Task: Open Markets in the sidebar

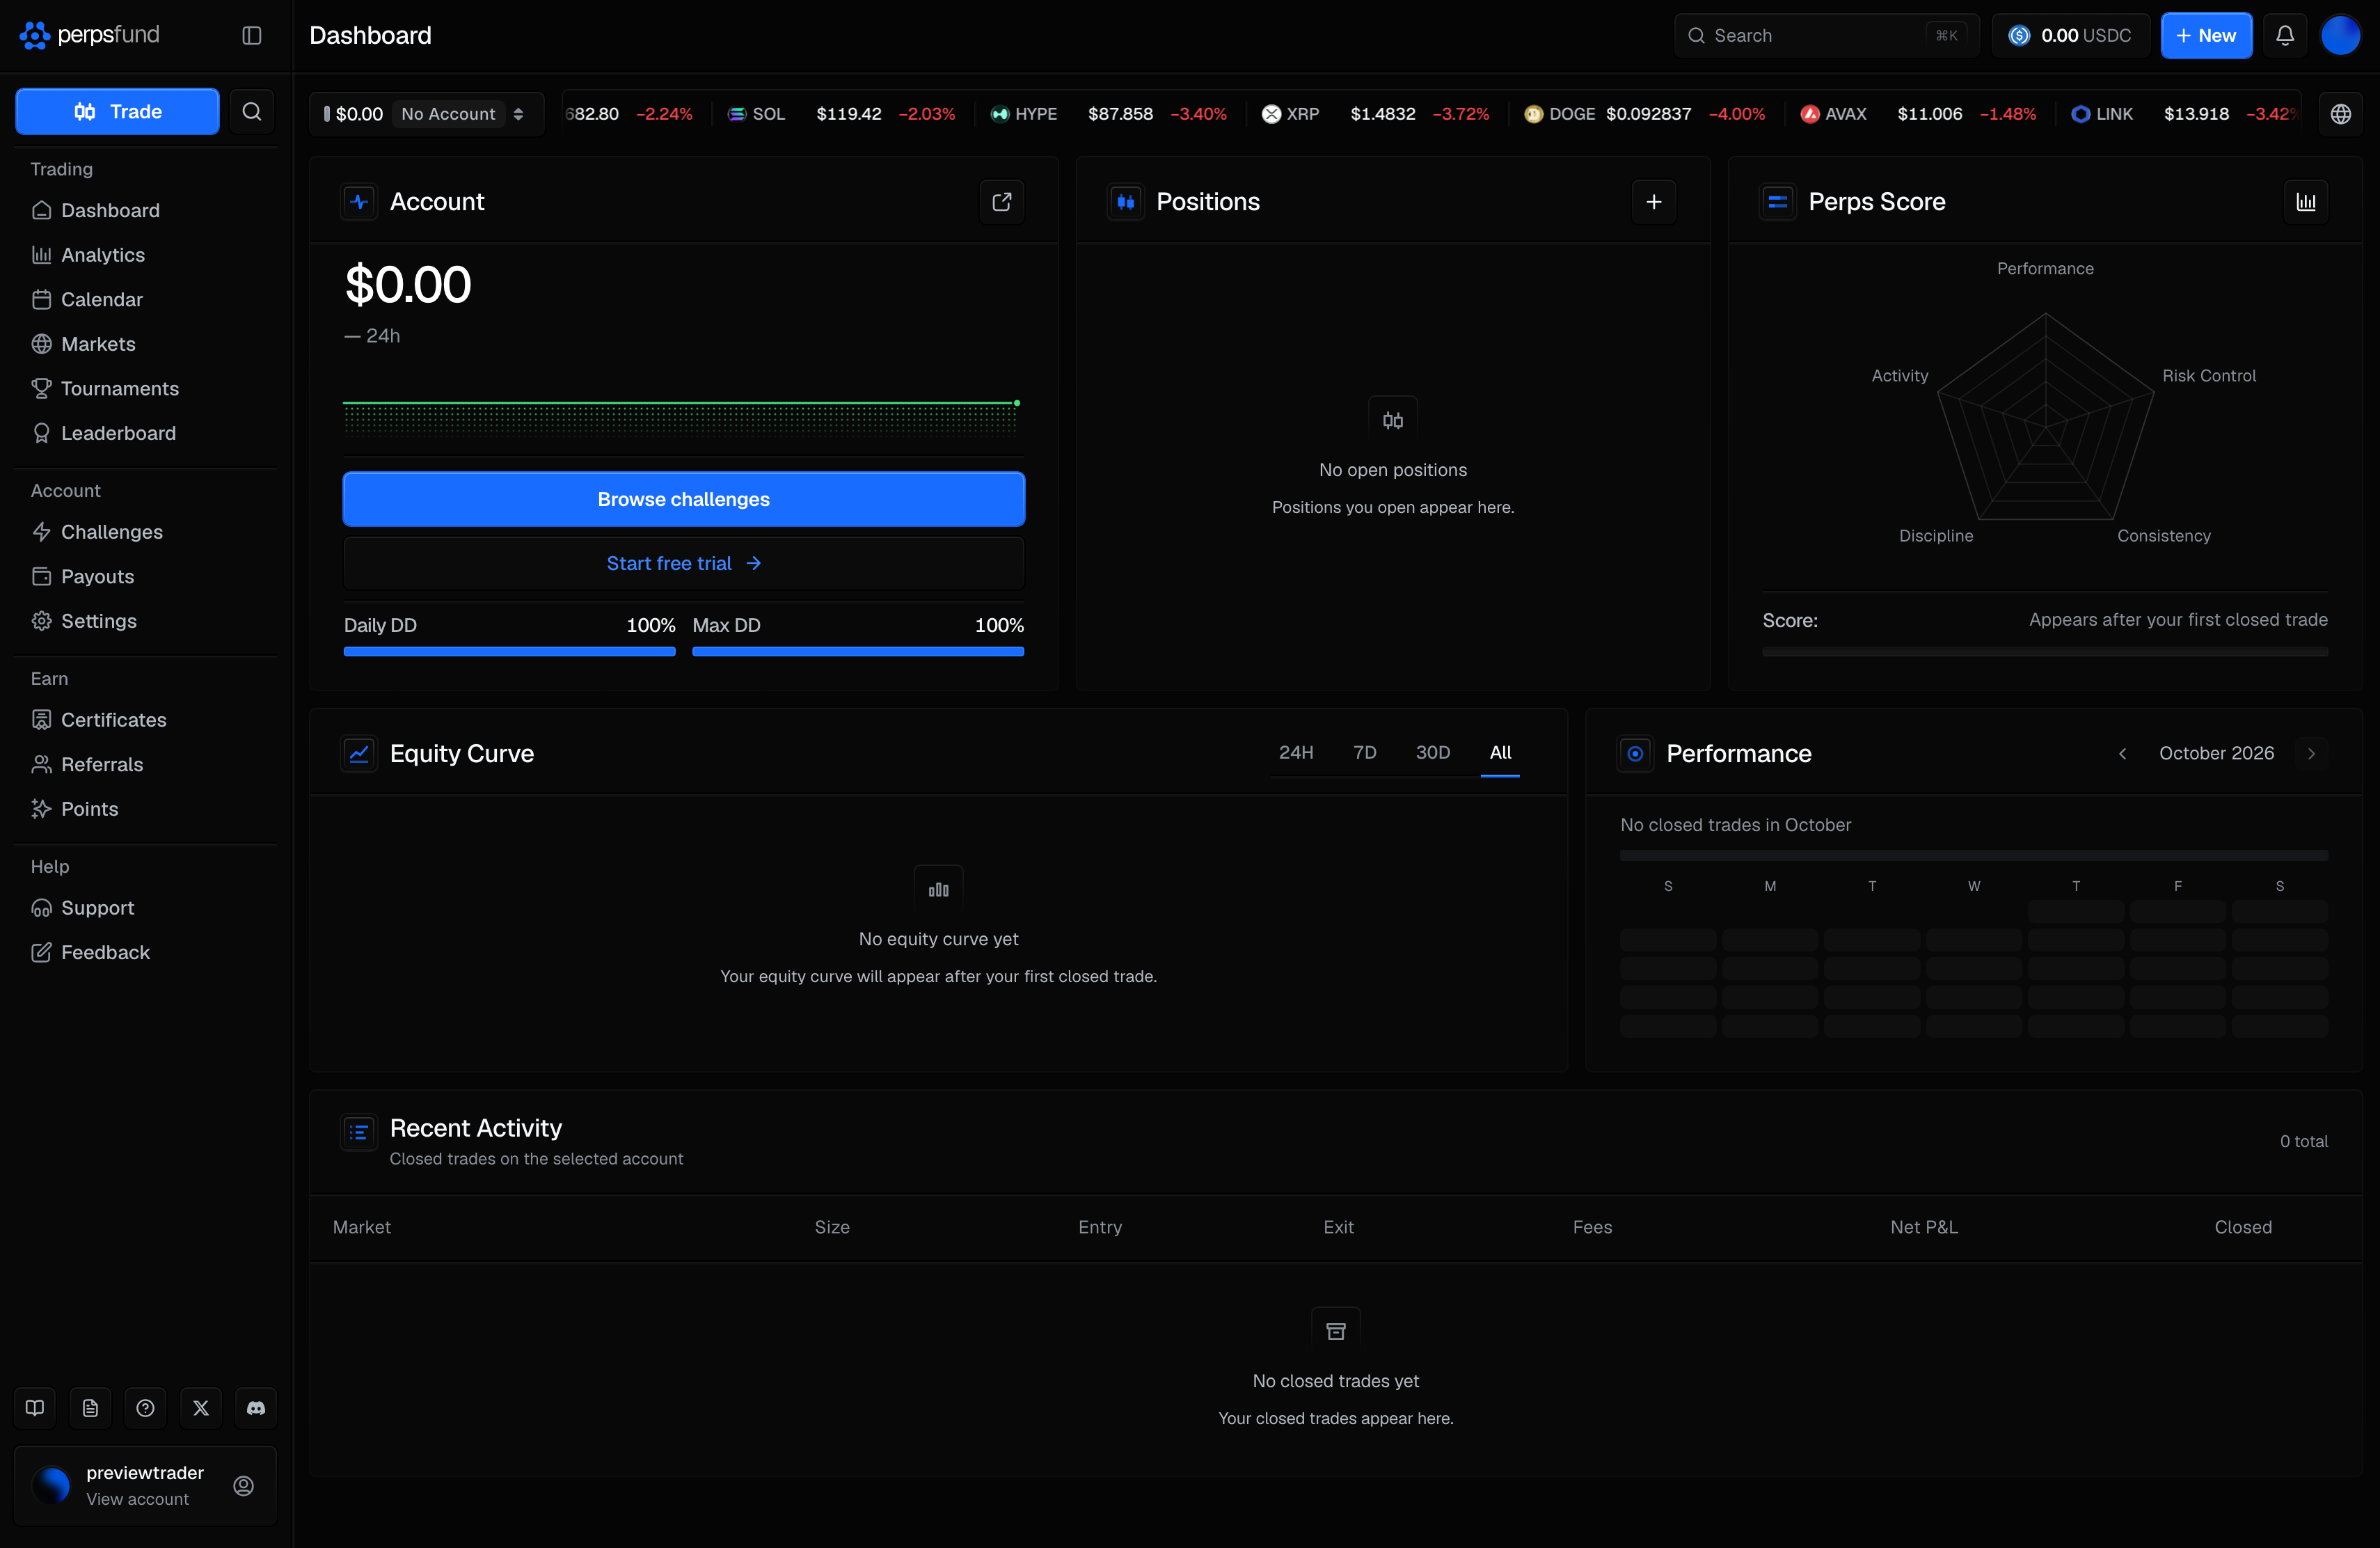Action: (x=145, y=344)
